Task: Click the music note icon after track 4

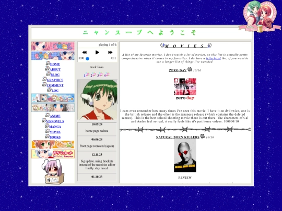Action: (108, 75)
